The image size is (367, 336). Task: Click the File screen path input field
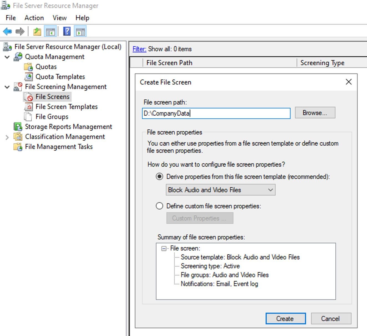[216, 113]
